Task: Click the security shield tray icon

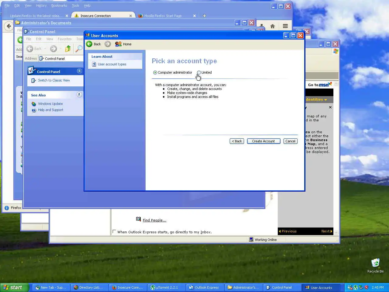Action: pyautogui.click(x=366, y=287)
